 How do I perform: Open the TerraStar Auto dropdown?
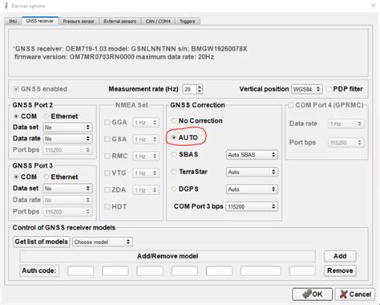(252, 172)
